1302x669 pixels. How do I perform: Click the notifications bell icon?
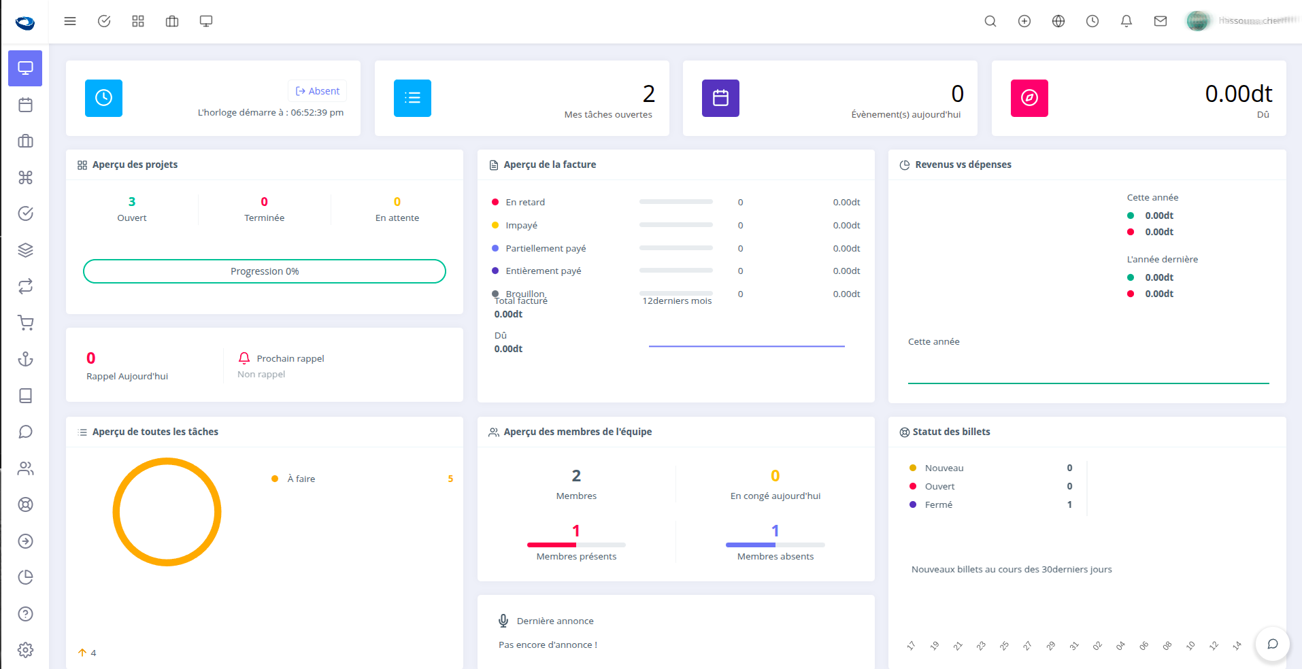pos(1126,21)
